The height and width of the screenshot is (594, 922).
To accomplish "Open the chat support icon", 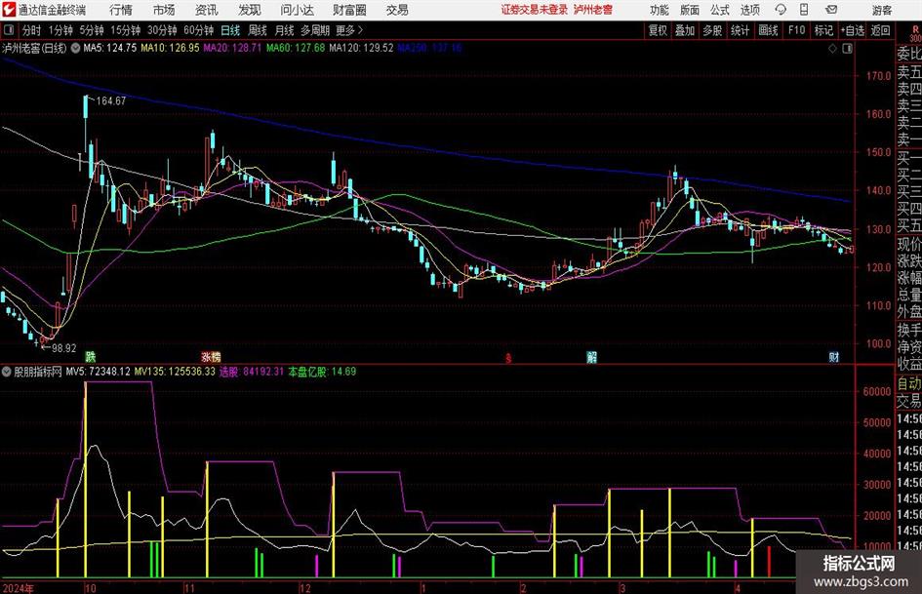I will point(781,10).
